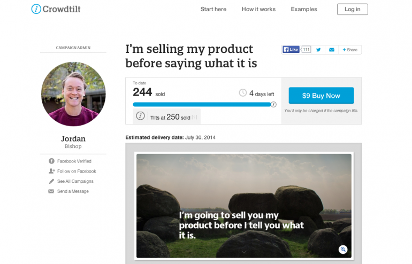Click the blue campaign progress bar
Image resolution: width=412 pixels, height=264 pixels.
(202, 105)
